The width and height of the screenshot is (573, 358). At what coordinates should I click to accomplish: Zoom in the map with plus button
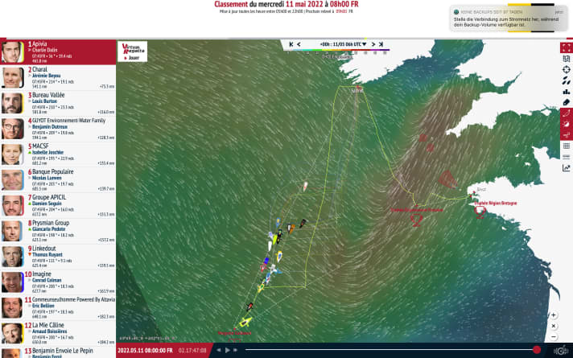coord(554,315)
